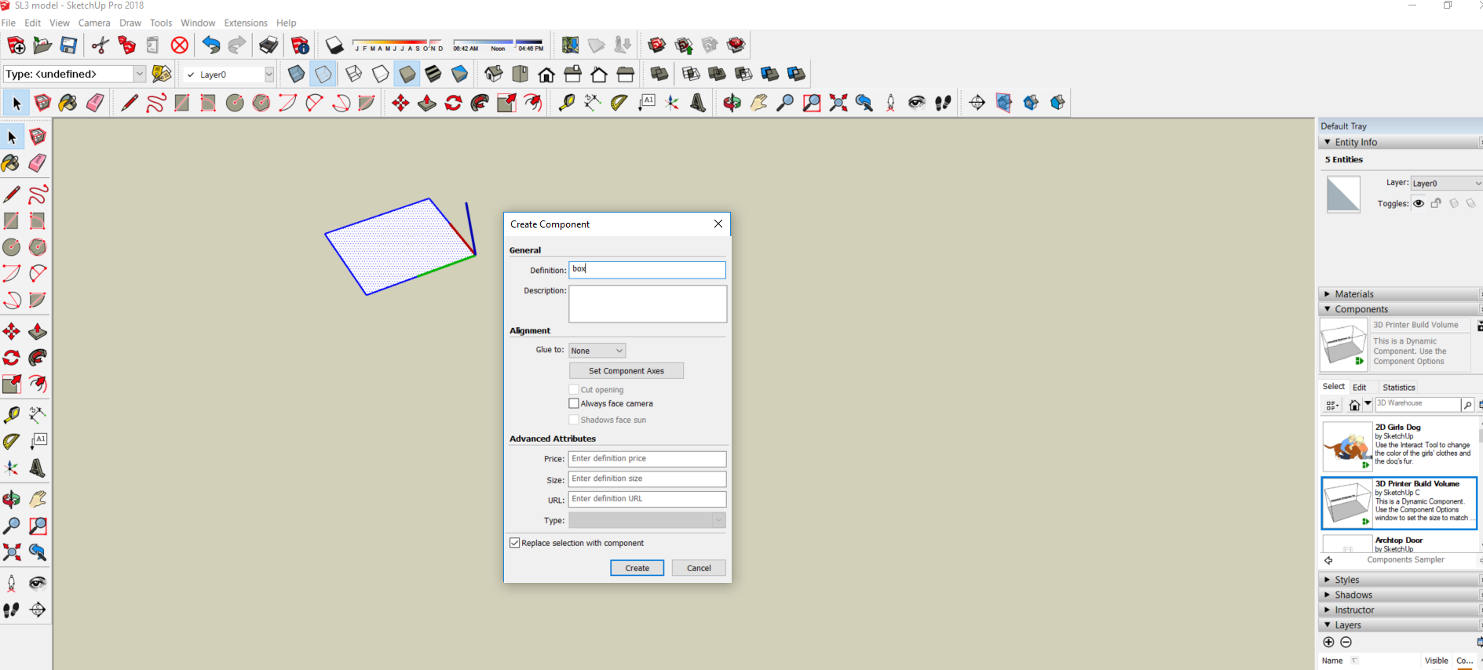Click the Definition name field
Viewport: 1483px width, 670px height.
pyautogui.click(x=647, y=270)
